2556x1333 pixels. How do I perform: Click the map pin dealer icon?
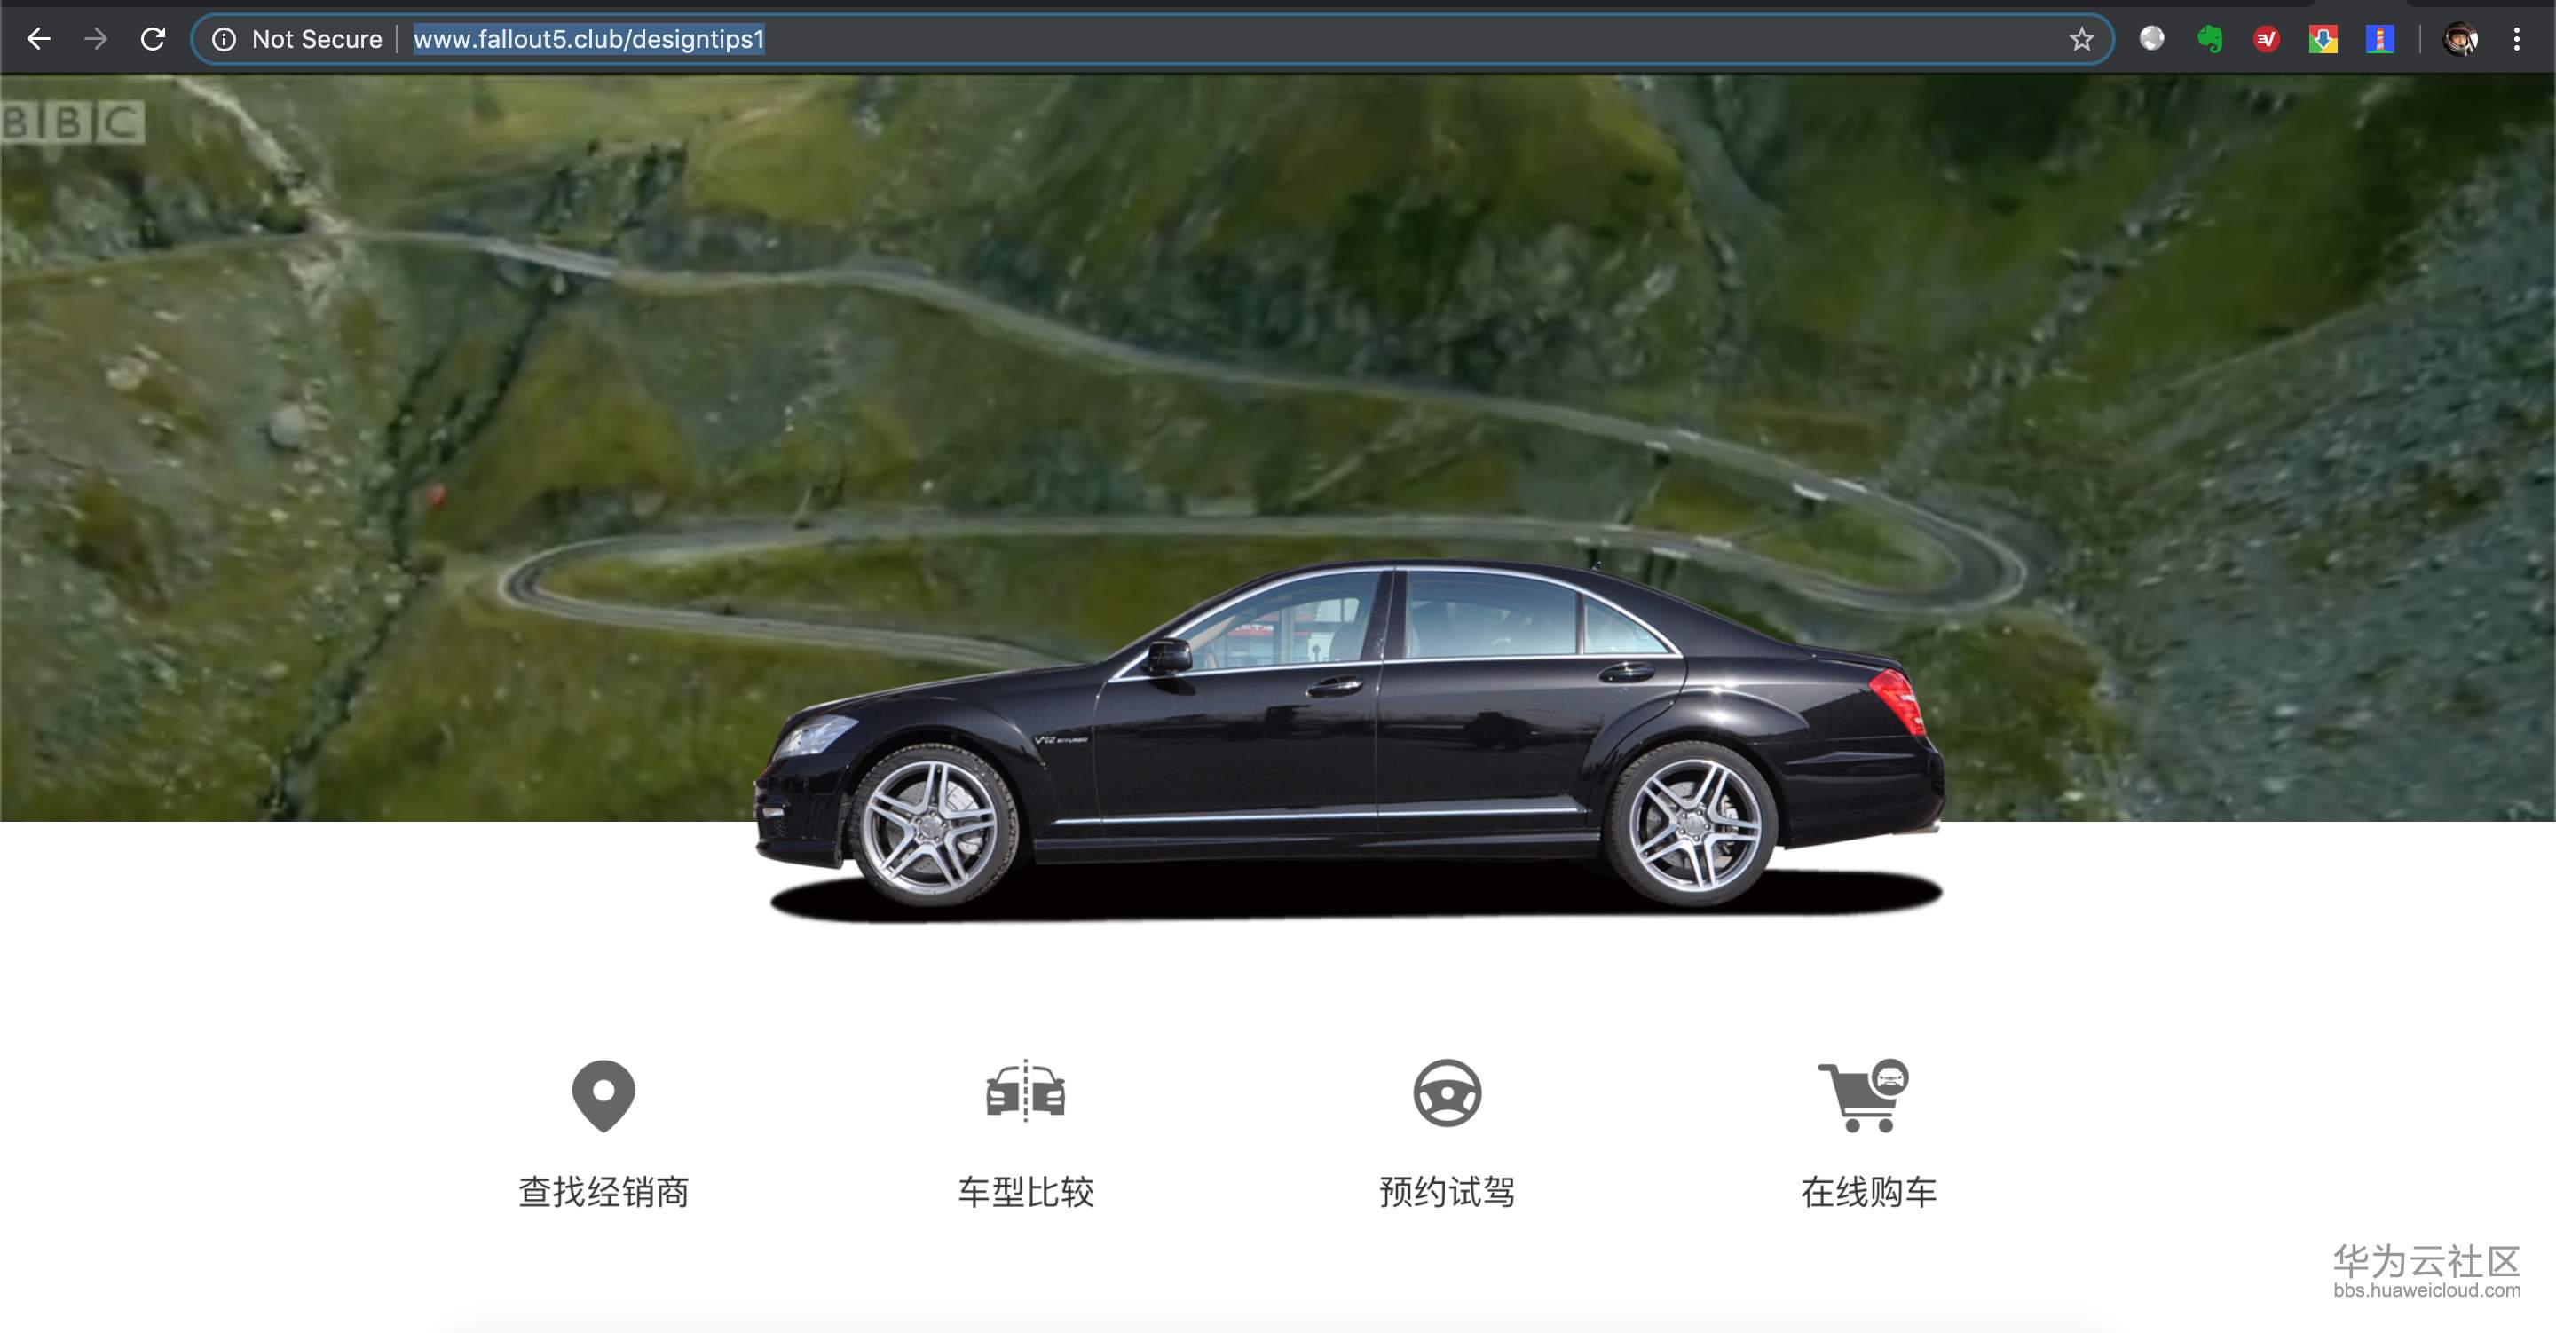pos(603,1095)
